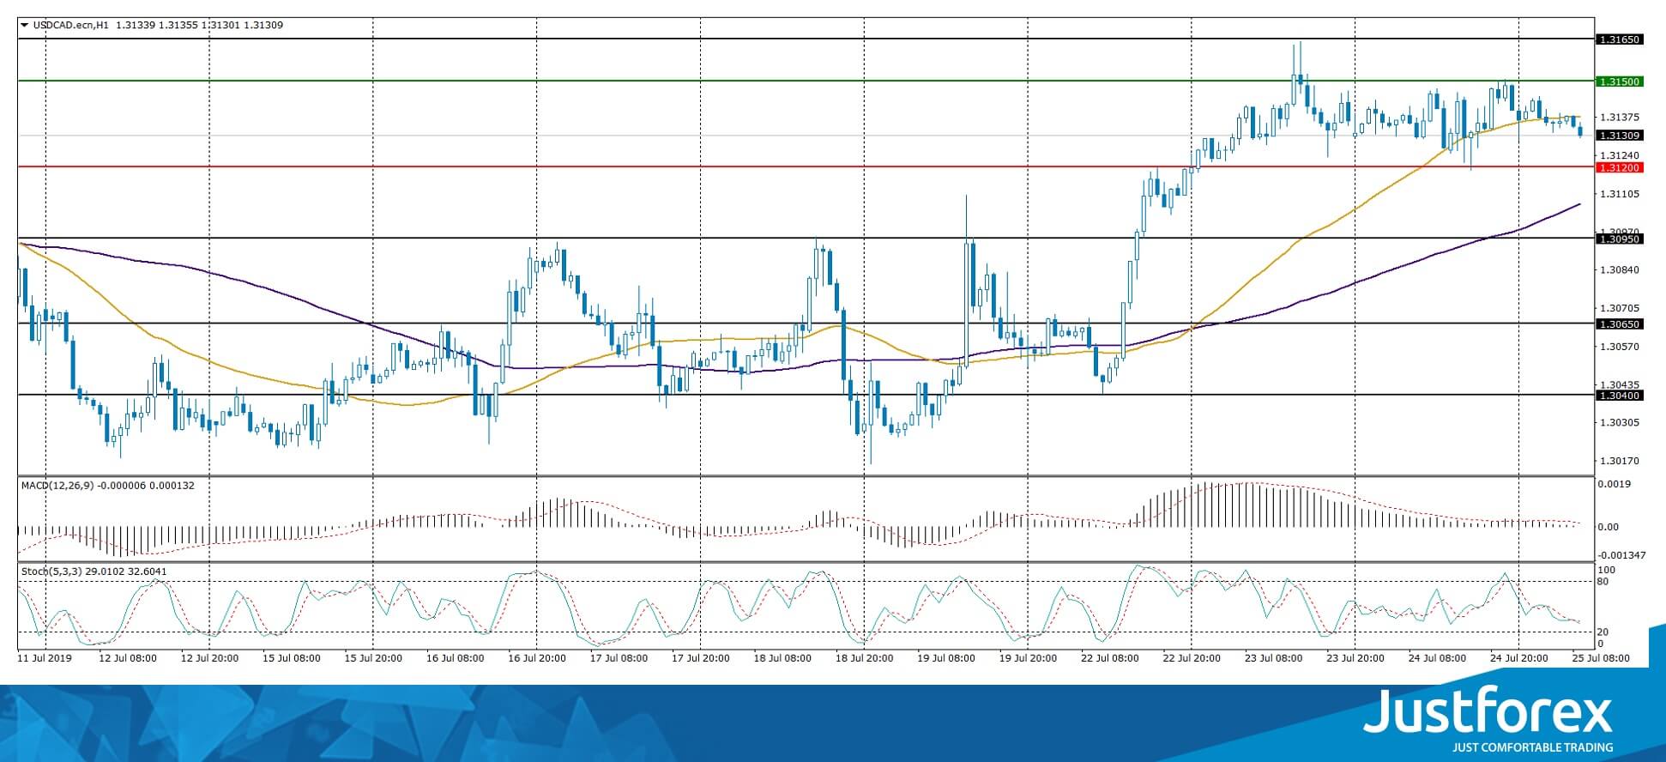Viewport: 1666px width, 762px height.
Task: Click the 23 Jul 08:00 time label
Action: click(1274, 658)
